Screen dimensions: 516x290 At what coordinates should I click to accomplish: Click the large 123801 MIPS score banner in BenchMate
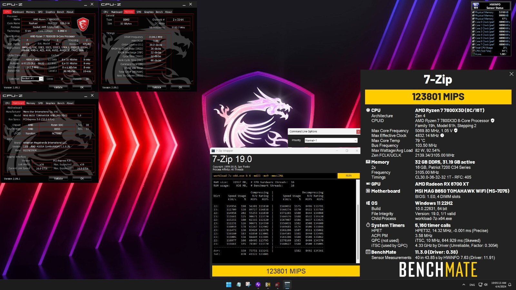pyautogui.click(x=438, y=97)
